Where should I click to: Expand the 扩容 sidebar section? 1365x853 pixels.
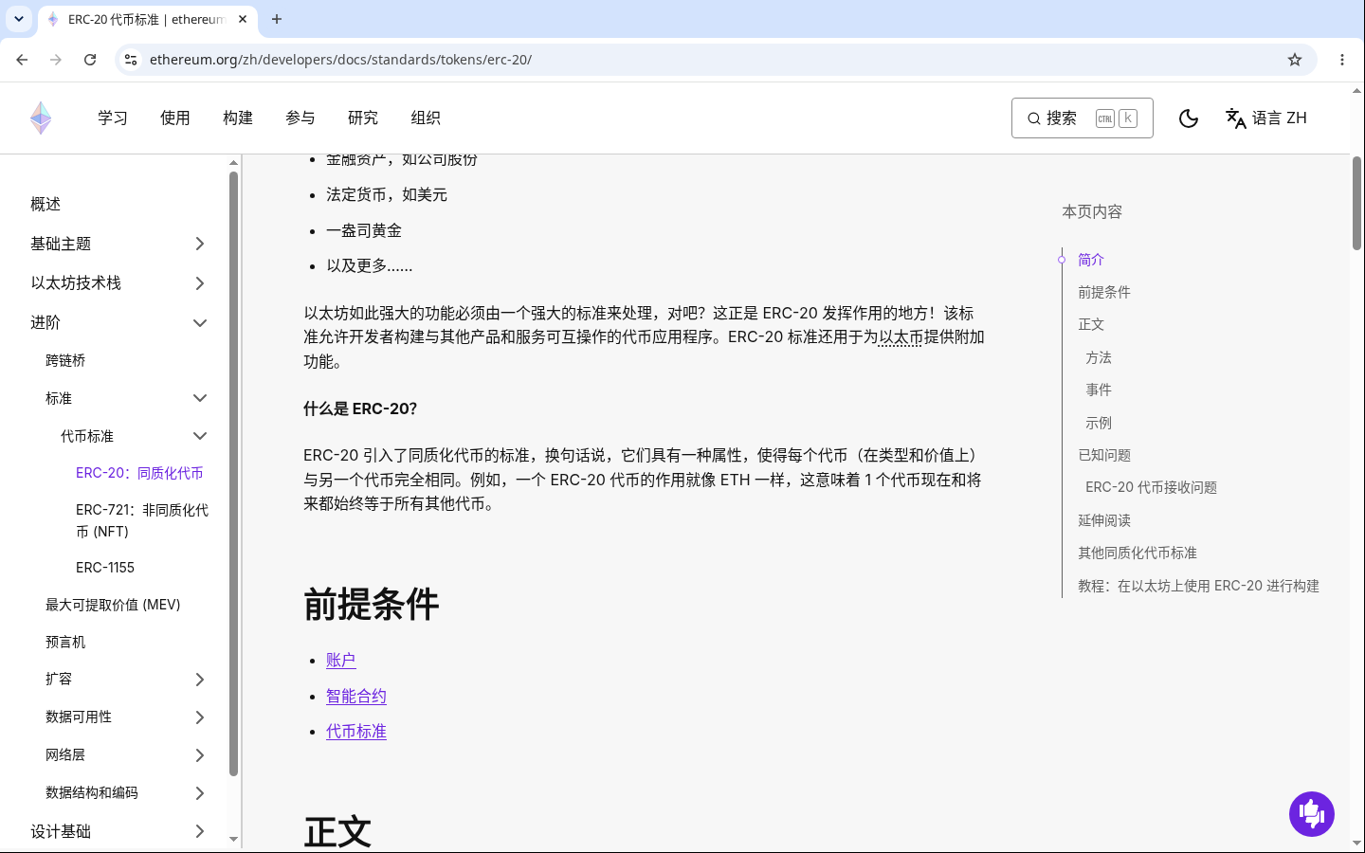200,680
